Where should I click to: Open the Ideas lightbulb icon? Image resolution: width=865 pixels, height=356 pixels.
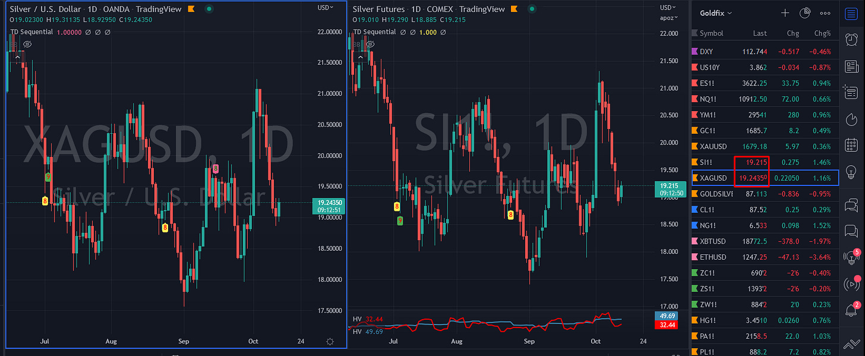[851, 172]
